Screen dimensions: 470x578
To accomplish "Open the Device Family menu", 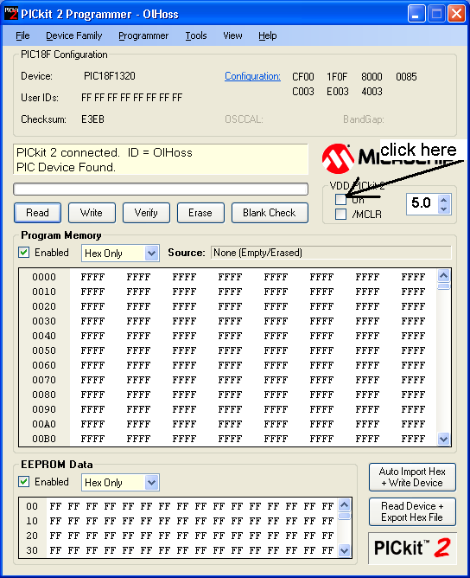I will (x=74, y=35).
